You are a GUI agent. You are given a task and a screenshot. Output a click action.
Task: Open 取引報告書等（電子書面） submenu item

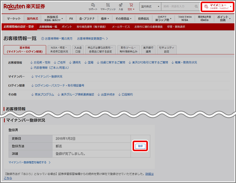pos(91,27)
